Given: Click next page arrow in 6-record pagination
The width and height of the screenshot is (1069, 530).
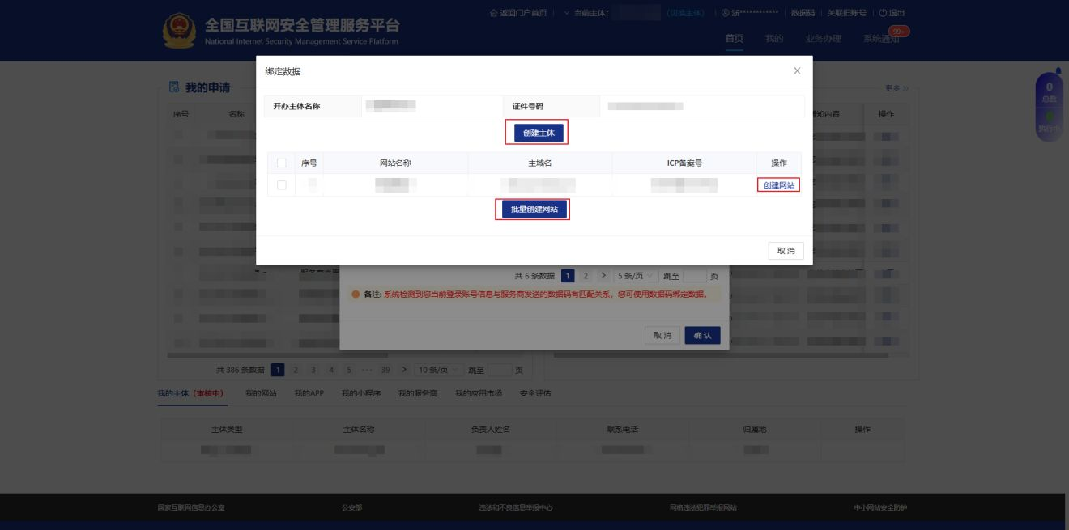Looking at the screenshot, I should 603,276.
